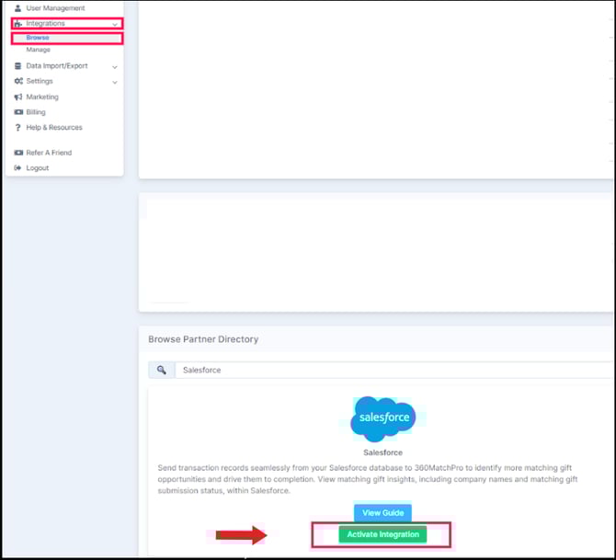Click the Settings gears icon

[x=18, y=81]
